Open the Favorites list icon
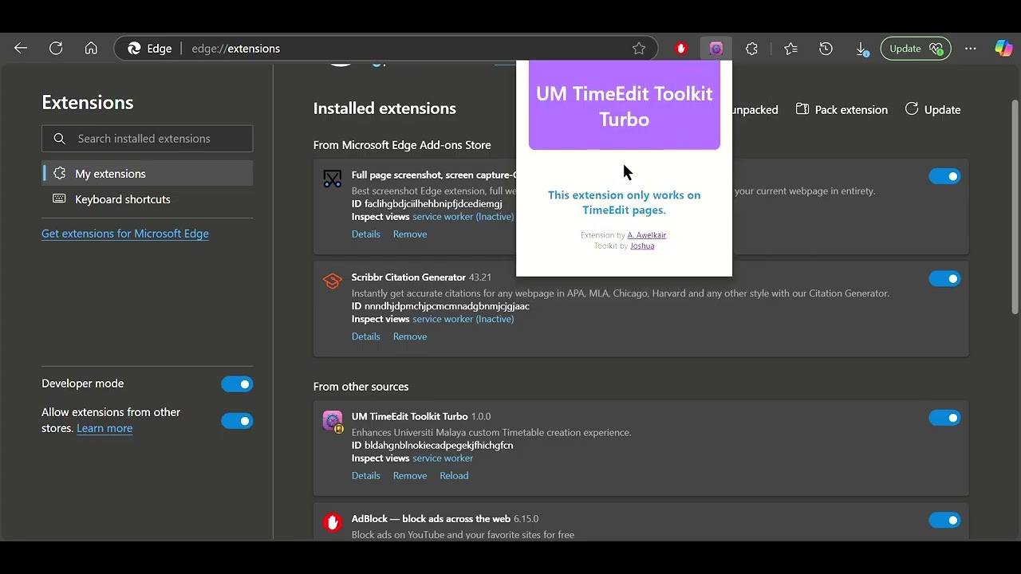 [790, 49]
